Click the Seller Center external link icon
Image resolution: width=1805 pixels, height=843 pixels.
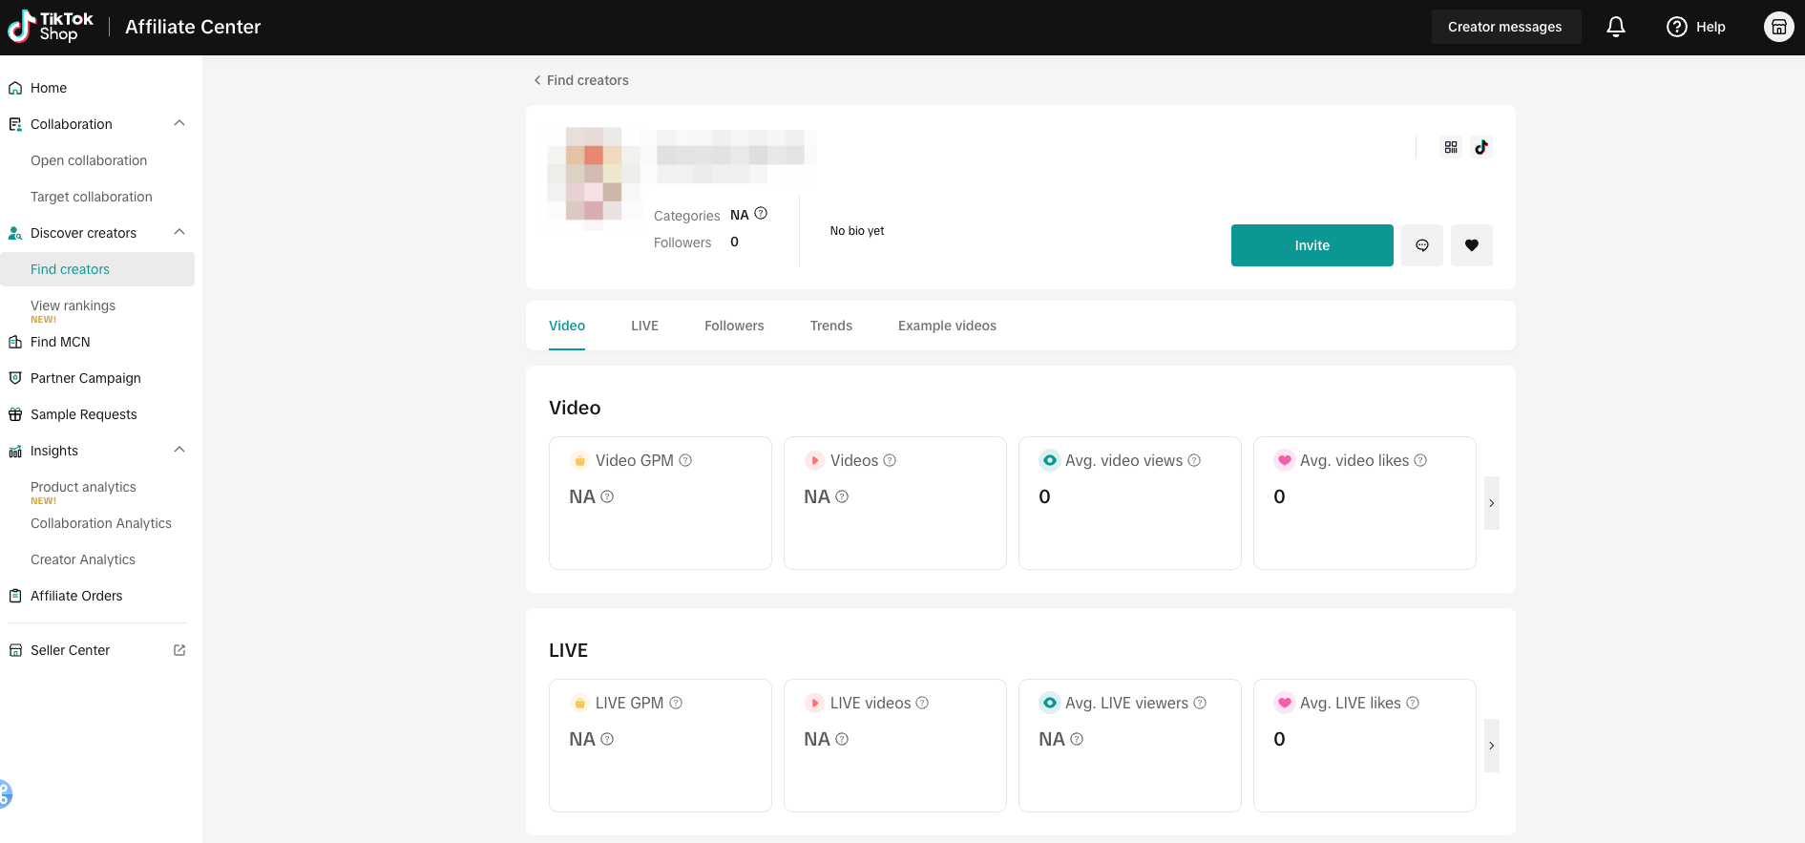tap(179, 650)
